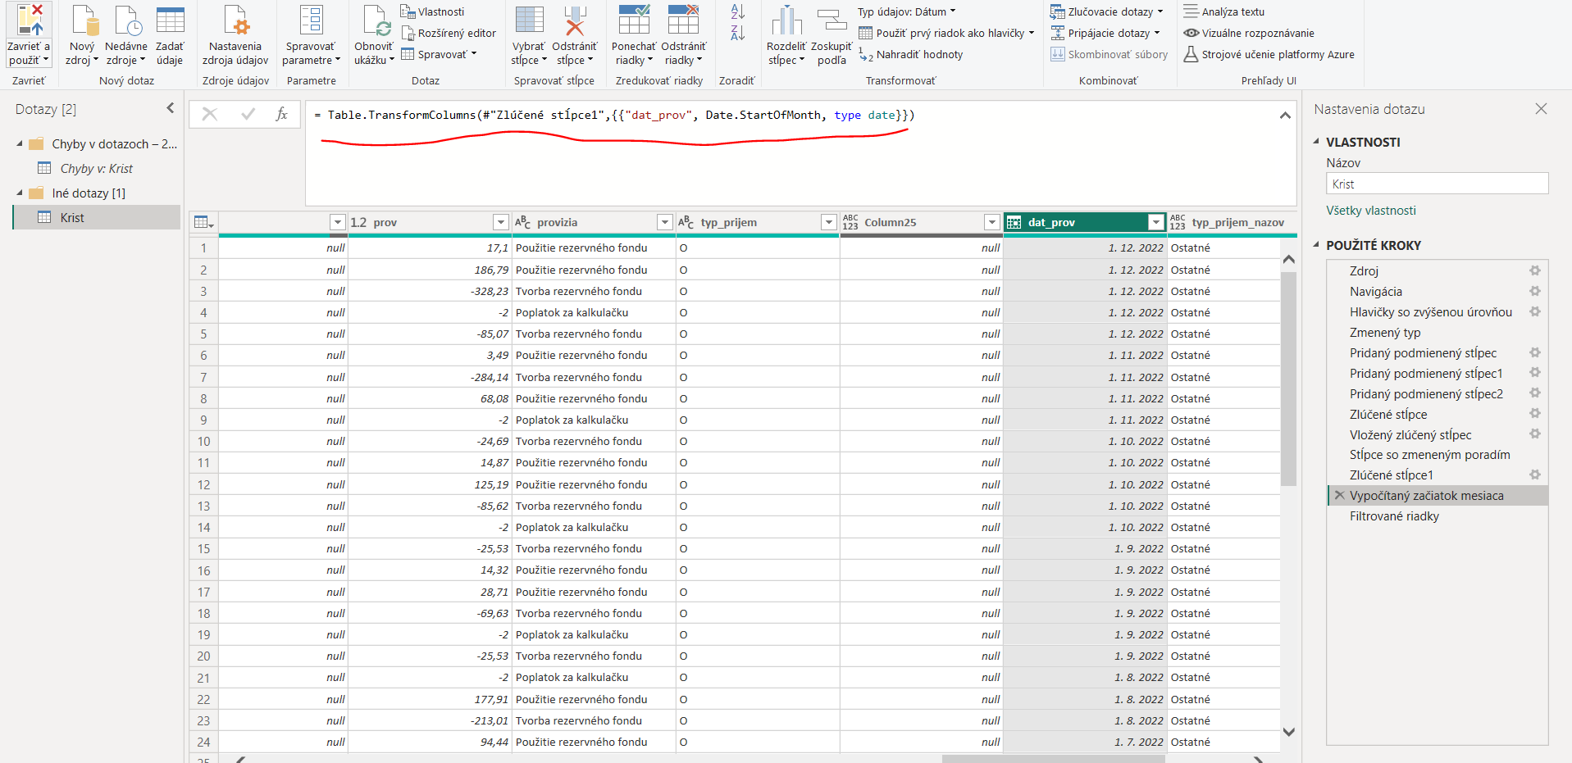Open settings gear for Zdroj step
This screenshot has width=1572, height=763.
coord(1534,270)
